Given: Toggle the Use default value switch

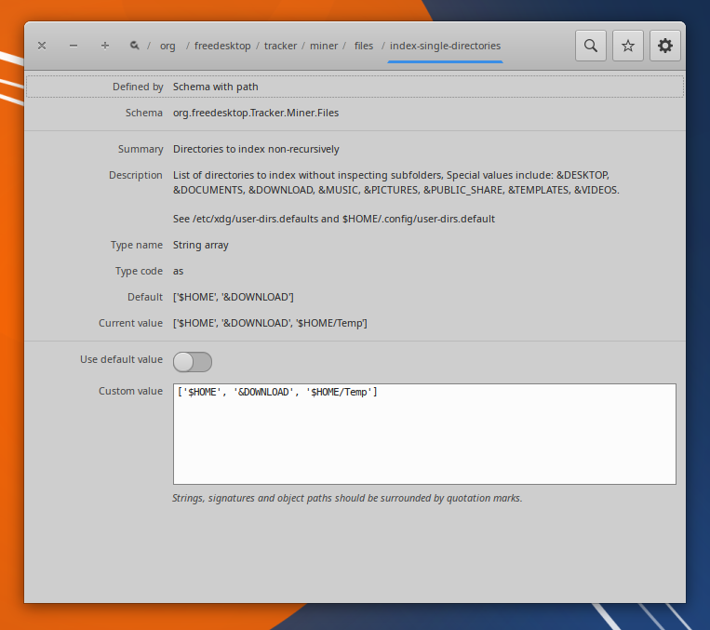Looking at the screenshot, I should (193, 361).
